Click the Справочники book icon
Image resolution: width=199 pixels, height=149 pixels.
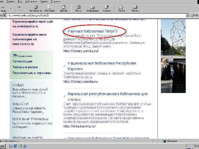pyautogui.click(x=15, y=55)
